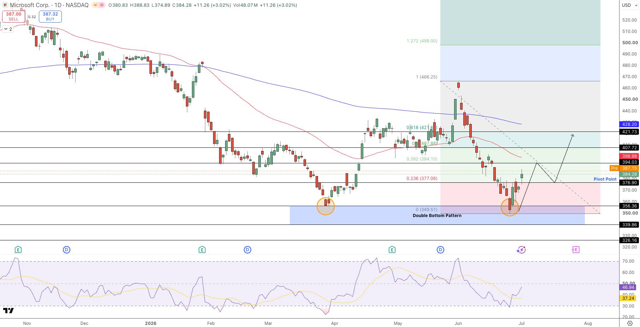Open the TradingView logo link
Image resolution: width=640 pixels, height=327 pixels.
coord(8,311)
